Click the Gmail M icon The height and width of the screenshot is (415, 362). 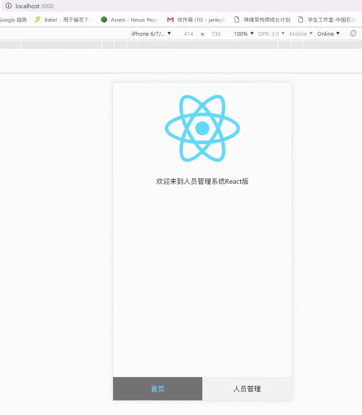170,19
